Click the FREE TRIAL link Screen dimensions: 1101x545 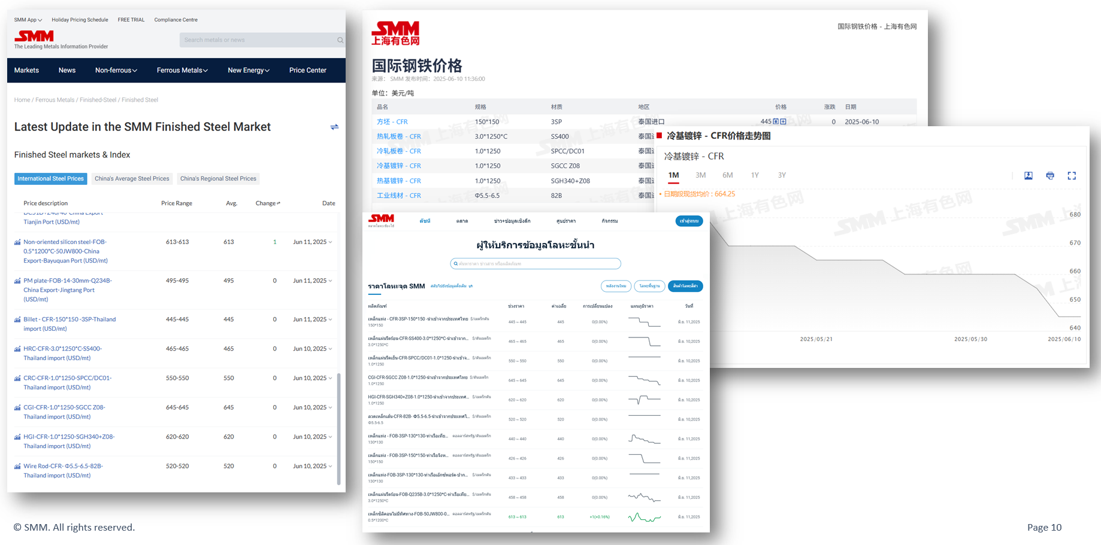[x=131, y=20]
